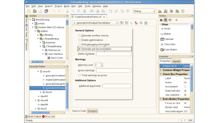The width and height of the screenshot is (219, 123).
Task: Open the Unit Tests side pad
Action: [27, 31]
